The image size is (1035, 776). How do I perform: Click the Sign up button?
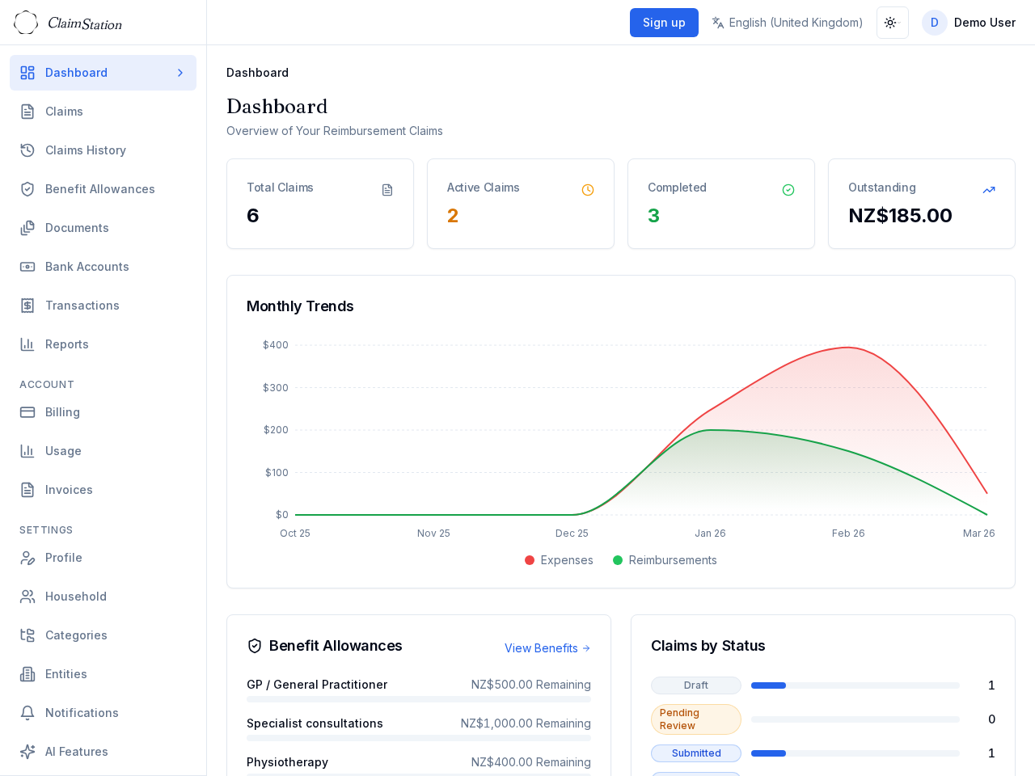click(x=664, y=23)
